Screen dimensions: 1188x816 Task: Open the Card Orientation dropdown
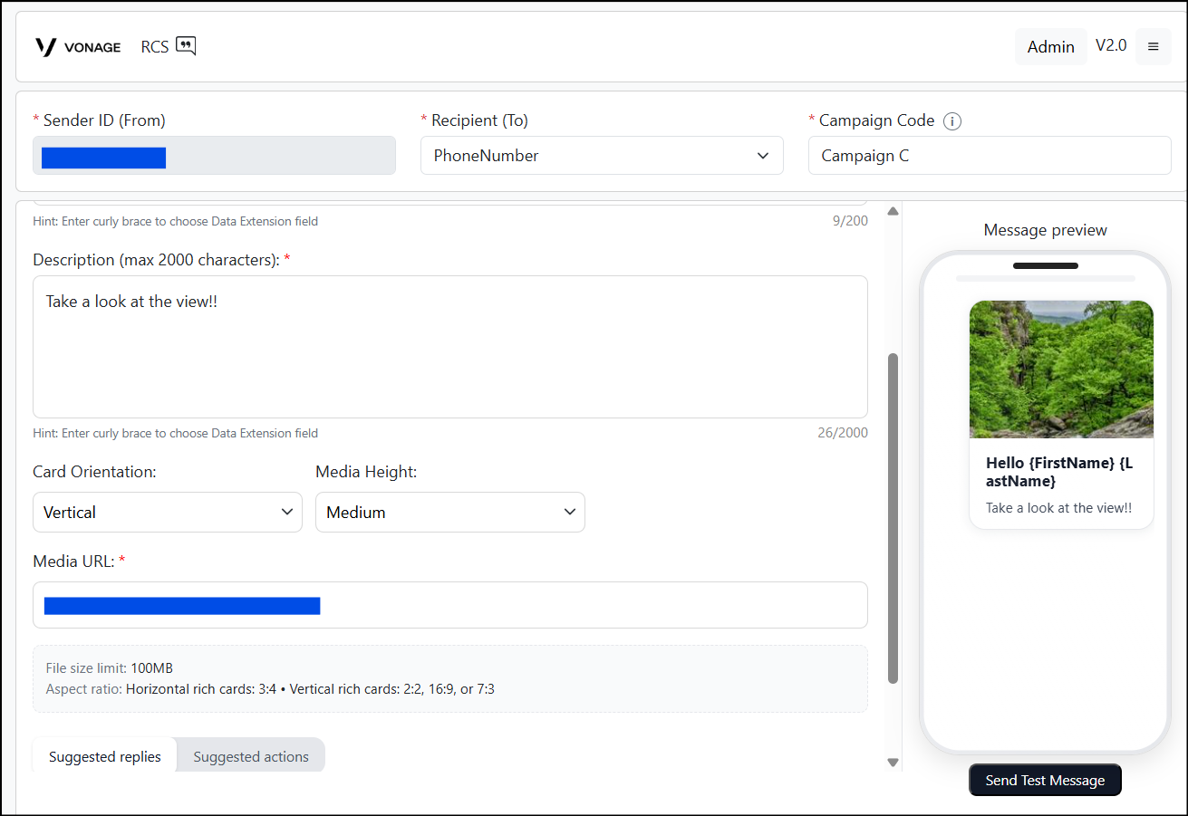point(168,513)
